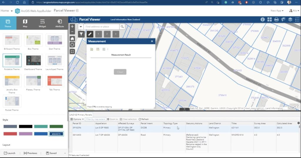
Task: Select the LINZ NZ Primary Parcels tab
Action: [x=81, y=115]
